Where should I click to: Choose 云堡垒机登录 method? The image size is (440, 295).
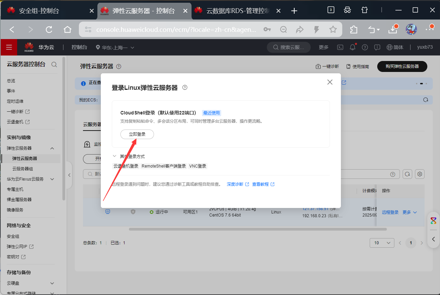point(126,166)
